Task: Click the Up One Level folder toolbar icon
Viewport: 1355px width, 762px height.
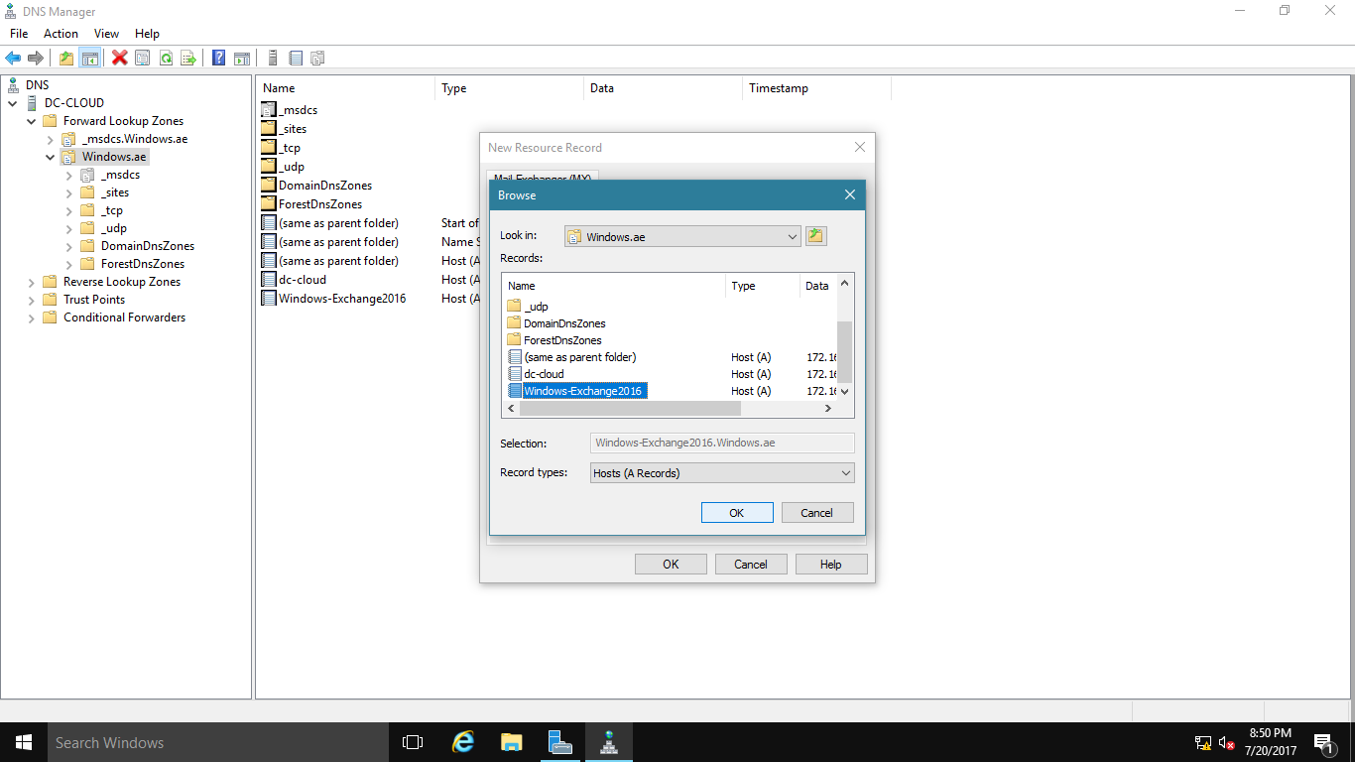Action: (x=66, y=59)
